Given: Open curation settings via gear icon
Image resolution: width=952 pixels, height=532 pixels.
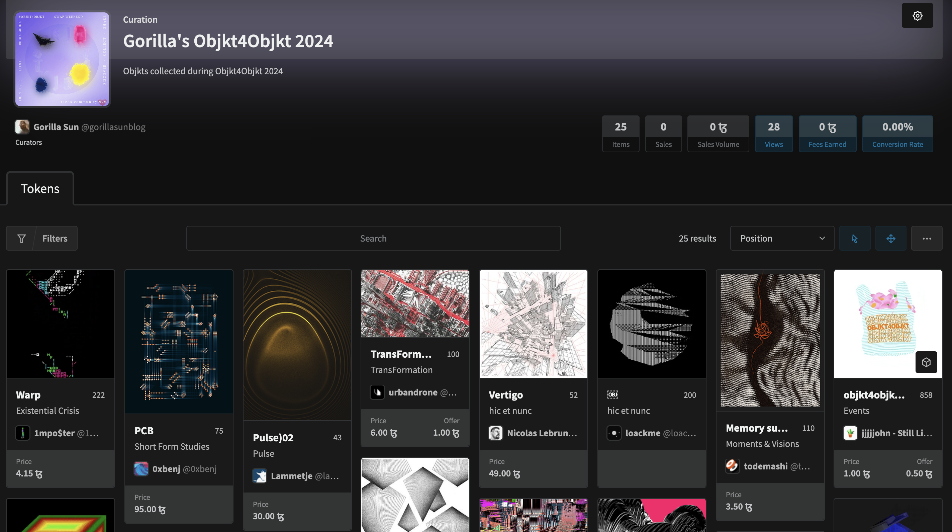Looking at the screenshot, I should (917, 15).
